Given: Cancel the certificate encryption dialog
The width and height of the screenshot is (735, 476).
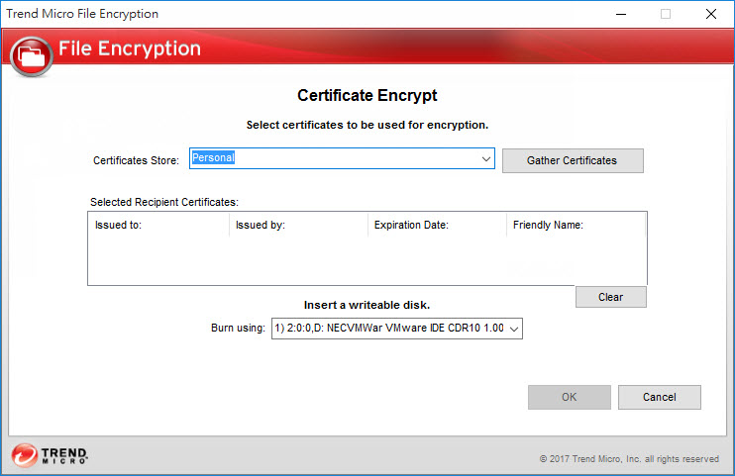Looking at the screenshot, I should (x=659, y=397).
